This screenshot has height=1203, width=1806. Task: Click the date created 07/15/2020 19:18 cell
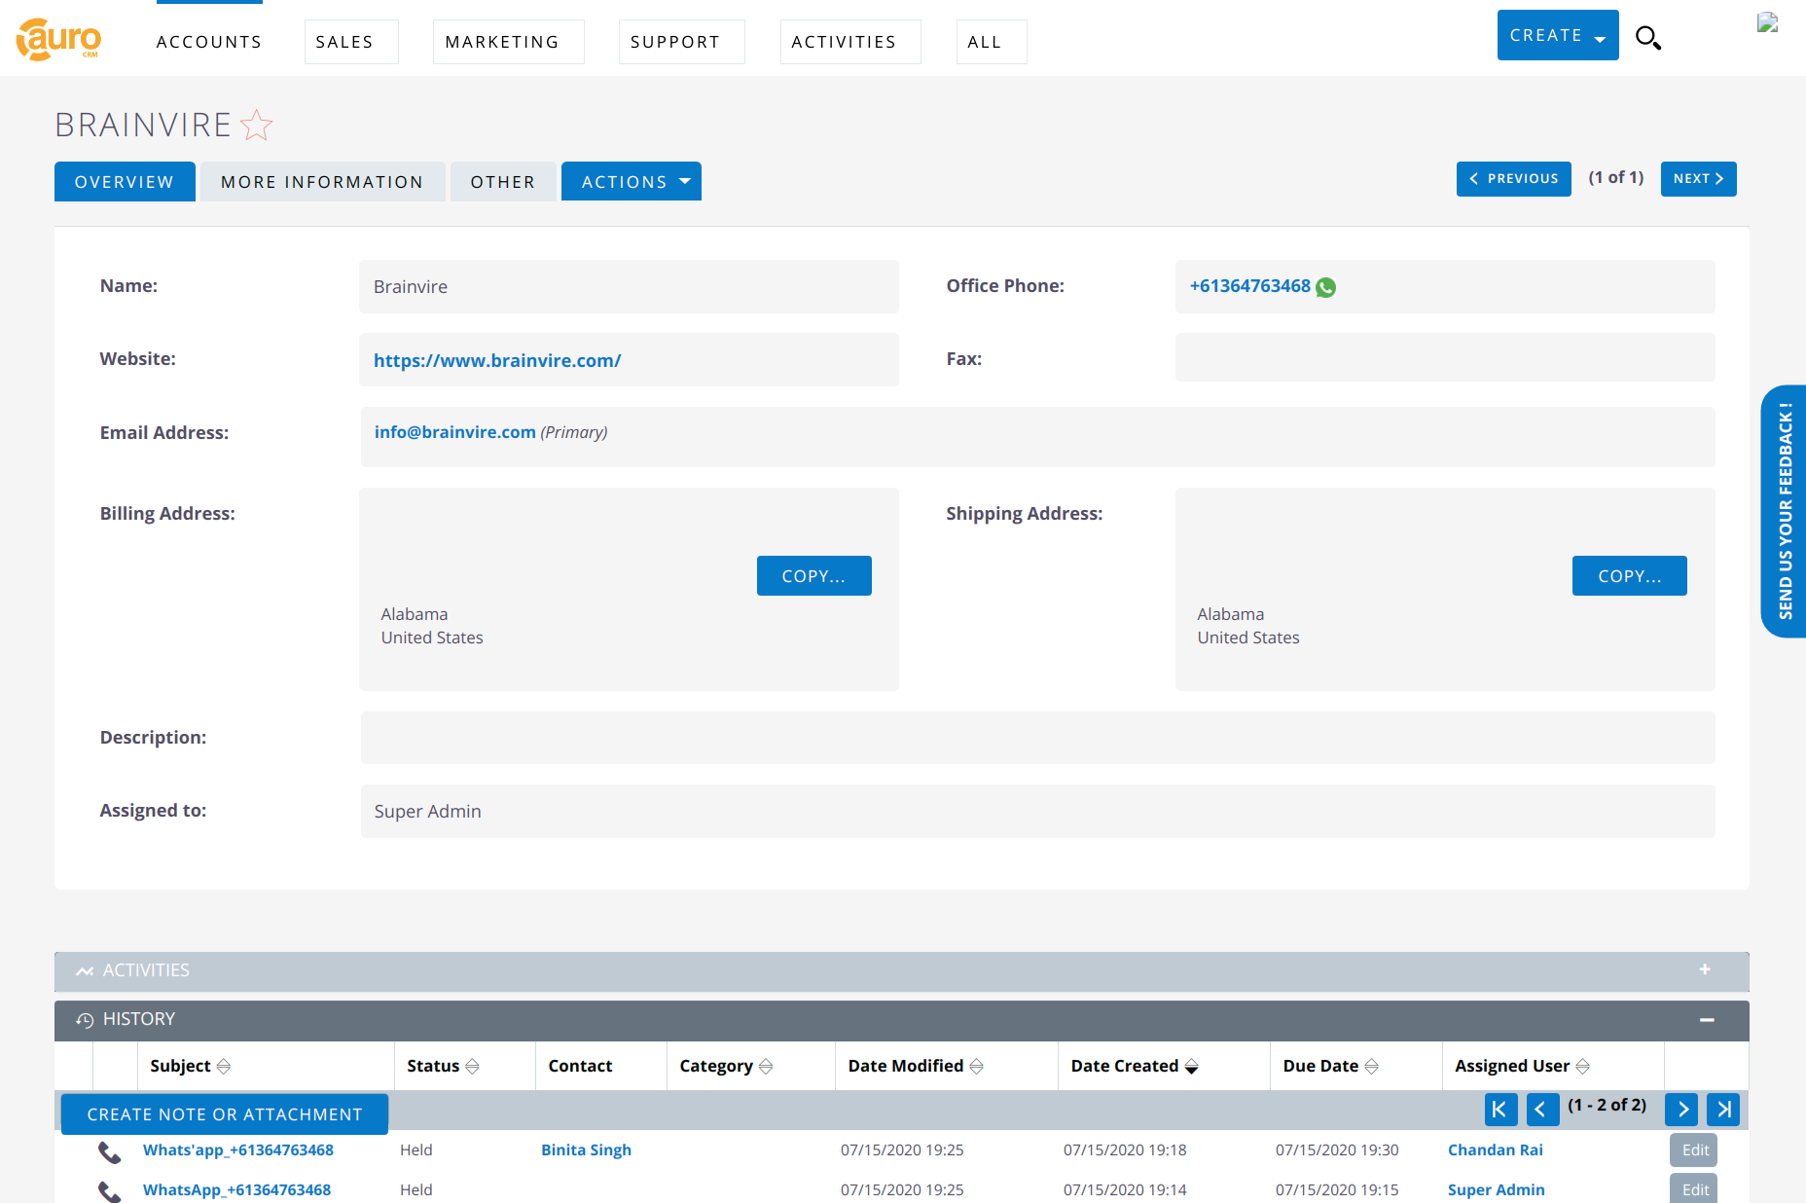(x=1125, y=1149)
